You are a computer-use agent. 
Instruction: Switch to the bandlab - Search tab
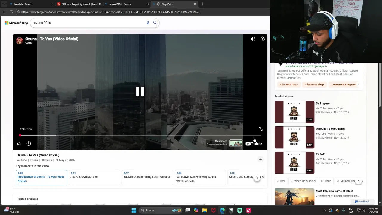(x=31, y=4)
